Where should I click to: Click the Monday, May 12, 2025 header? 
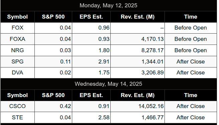[108, 6]
